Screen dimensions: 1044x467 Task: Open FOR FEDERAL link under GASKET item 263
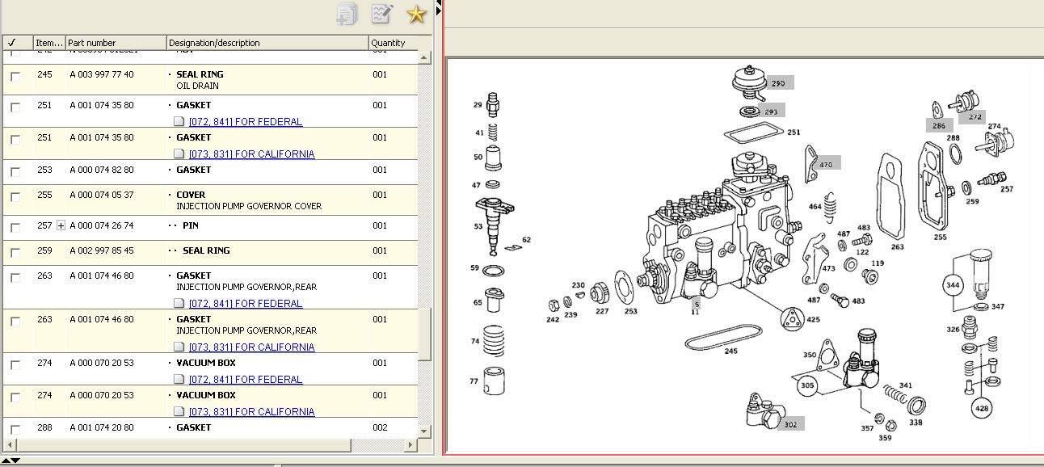(x=246, y=304)
